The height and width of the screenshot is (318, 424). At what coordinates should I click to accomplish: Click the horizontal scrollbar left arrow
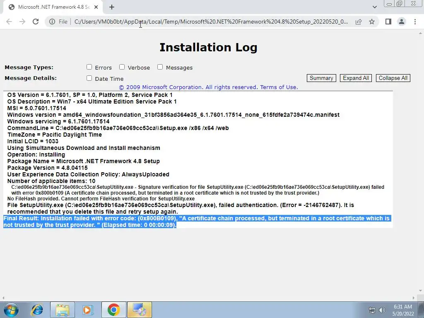click(x=3, y=298)
